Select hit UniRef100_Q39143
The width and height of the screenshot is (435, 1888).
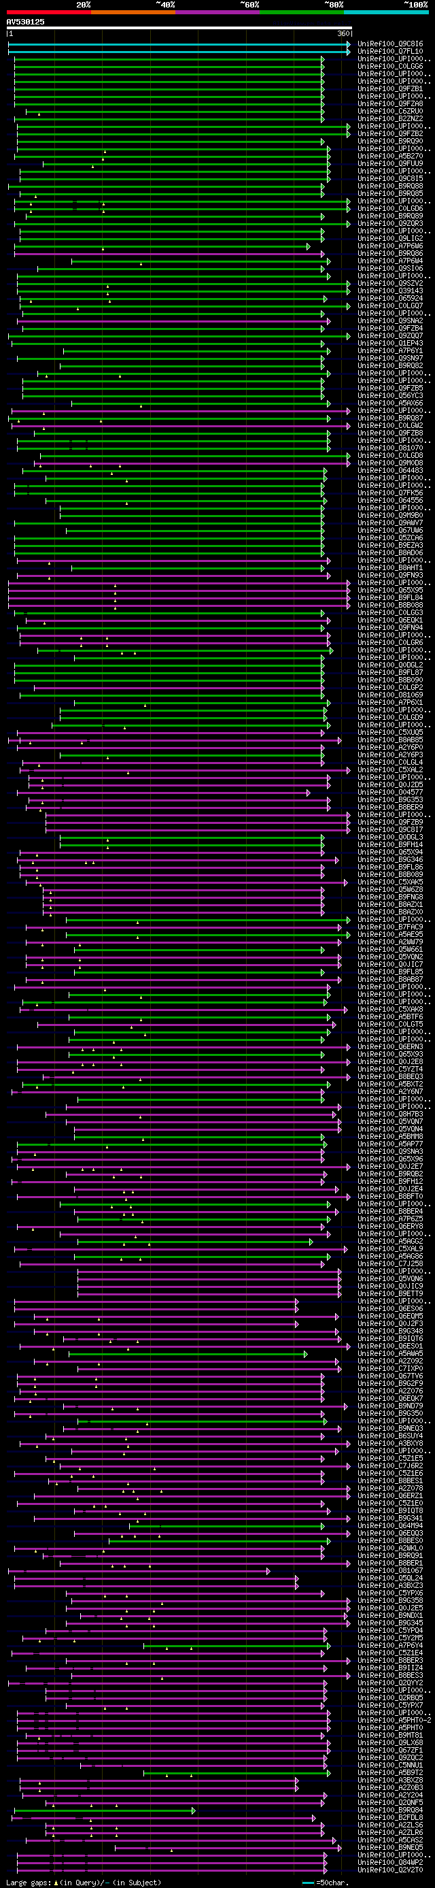[x=390, y=291]
